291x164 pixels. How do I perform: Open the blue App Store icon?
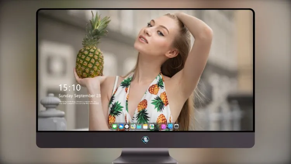click(170, 126)
